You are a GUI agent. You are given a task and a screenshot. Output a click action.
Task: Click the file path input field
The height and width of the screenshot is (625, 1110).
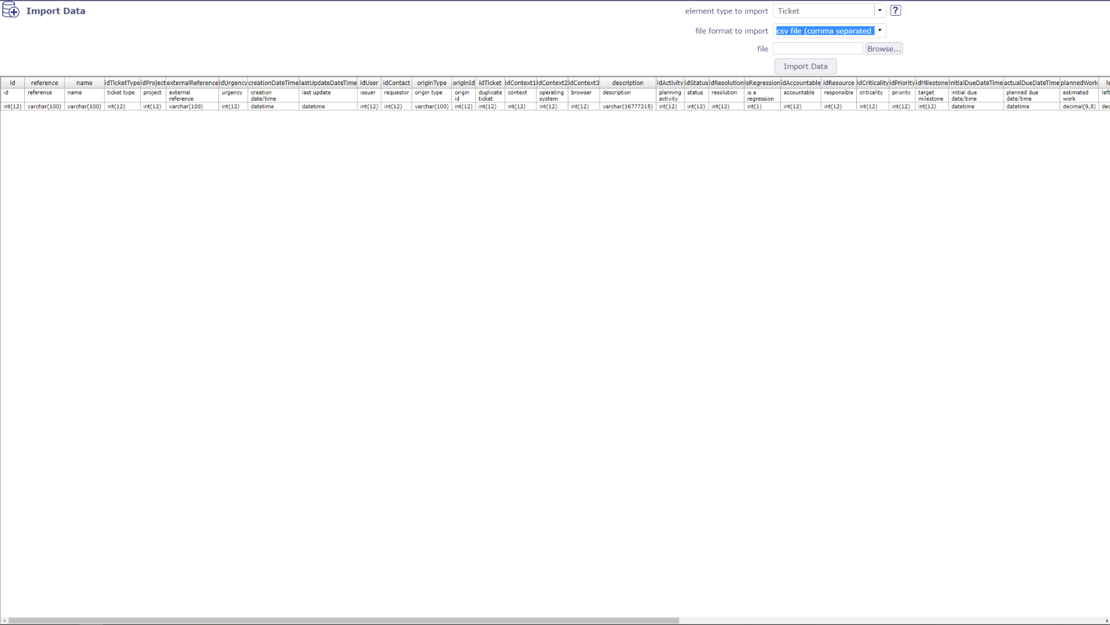click(817, 49)
